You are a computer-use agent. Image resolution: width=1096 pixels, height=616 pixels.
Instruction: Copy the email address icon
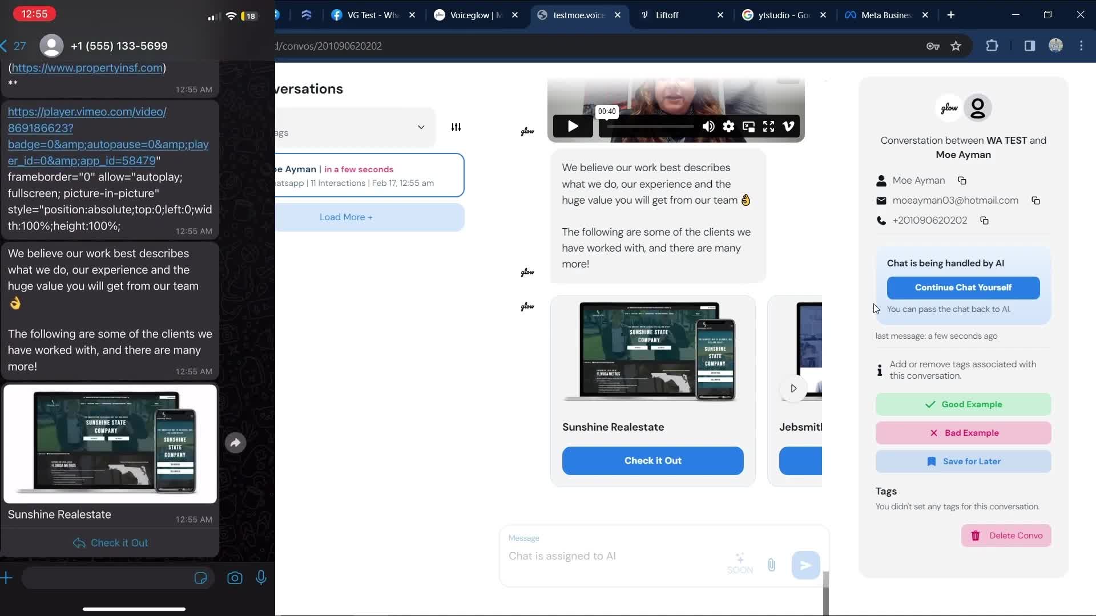pos(1035,200)
